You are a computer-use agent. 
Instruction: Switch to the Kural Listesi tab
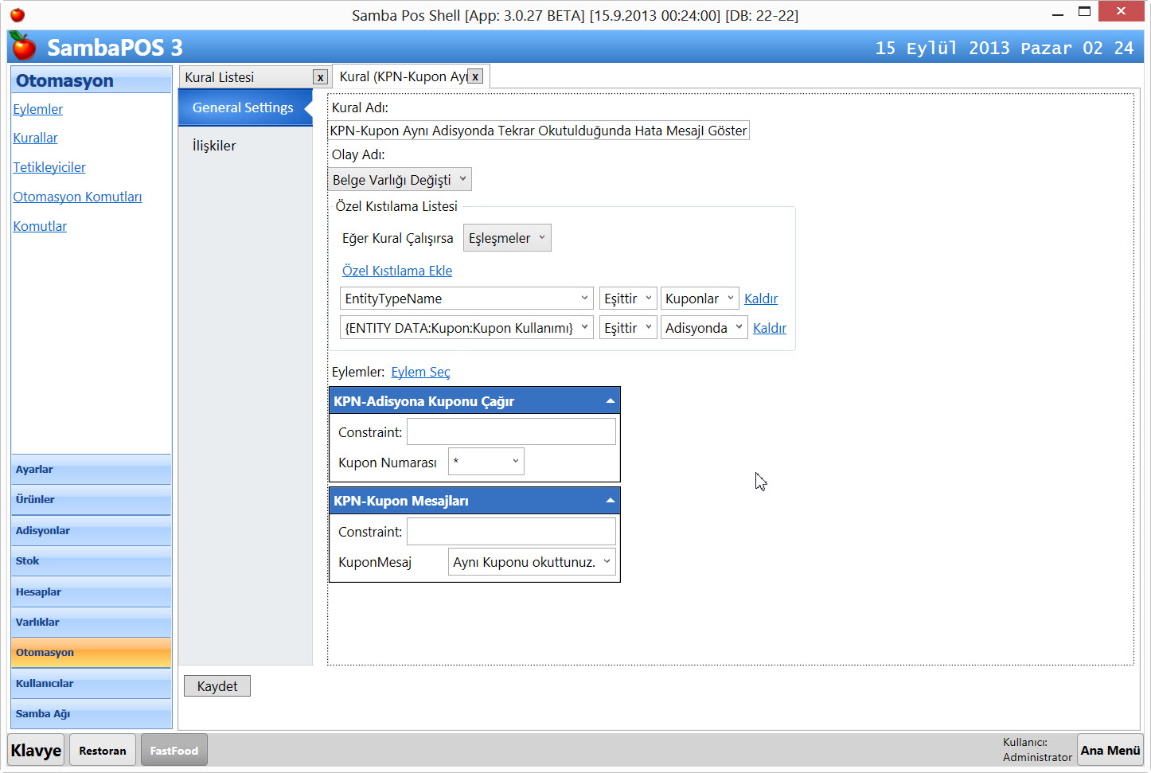click(239, 77)
